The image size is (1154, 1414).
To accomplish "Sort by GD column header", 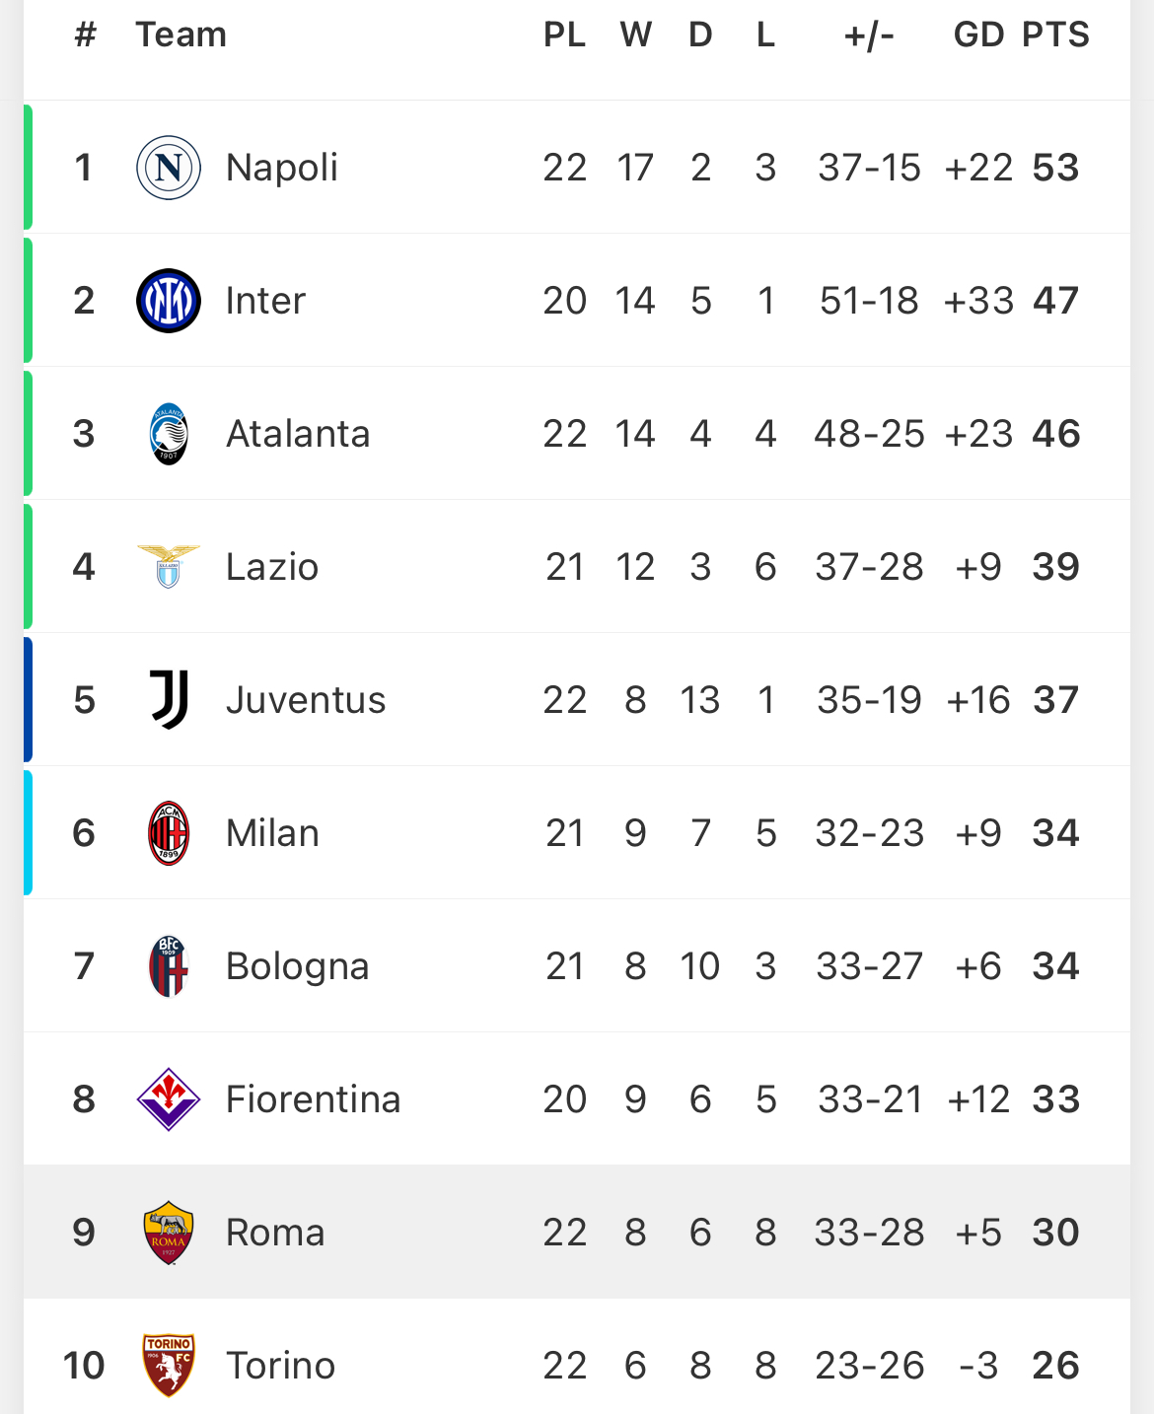I will point(978,35).
